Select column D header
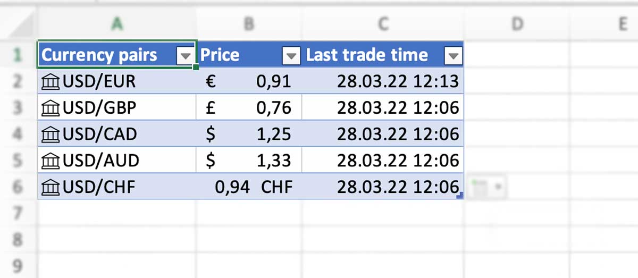 click(x=516, y=23)
